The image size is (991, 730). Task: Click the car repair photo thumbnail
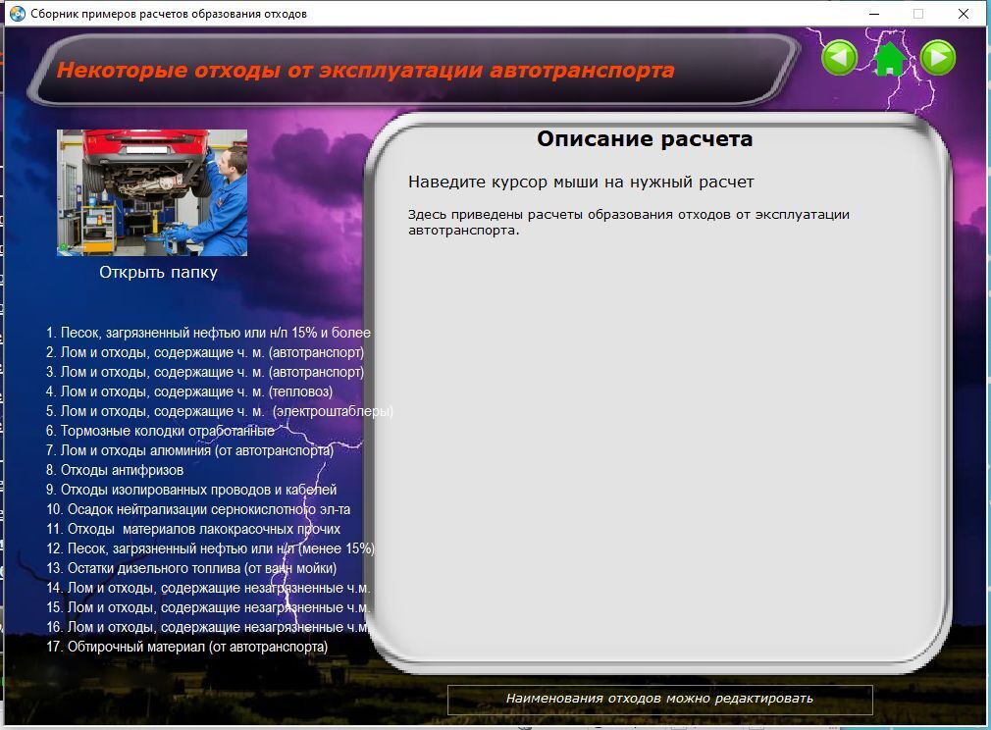pyautogui.click(x=152, y=192)
